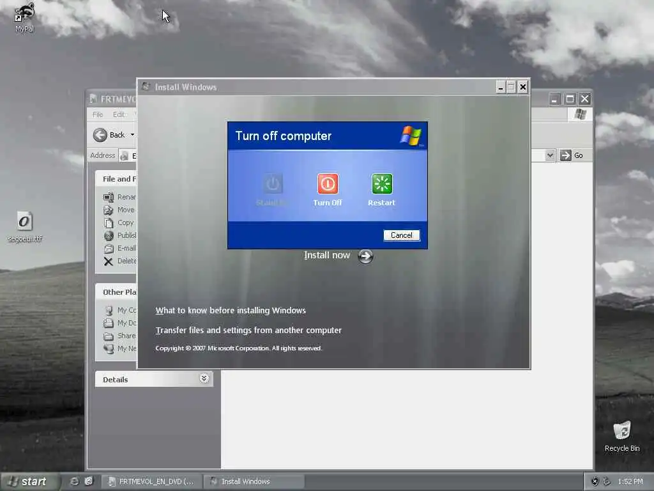Open What to know before installing Windows
The width and height of the screenshot is (654, 491).
pos(231,310)
